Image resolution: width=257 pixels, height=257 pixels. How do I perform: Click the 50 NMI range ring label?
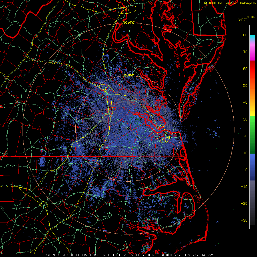click(128, 75)
